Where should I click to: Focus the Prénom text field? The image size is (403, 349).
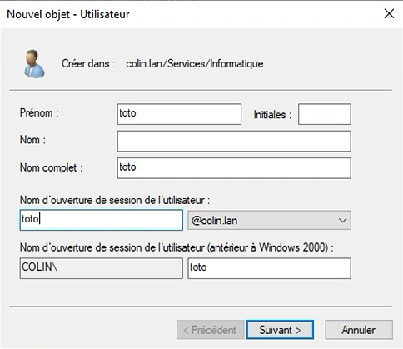pos(179,114)
